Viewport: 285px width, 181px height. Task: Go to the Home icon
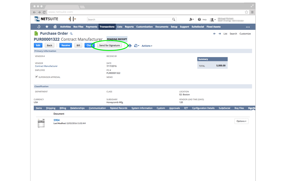coord(55,27)
